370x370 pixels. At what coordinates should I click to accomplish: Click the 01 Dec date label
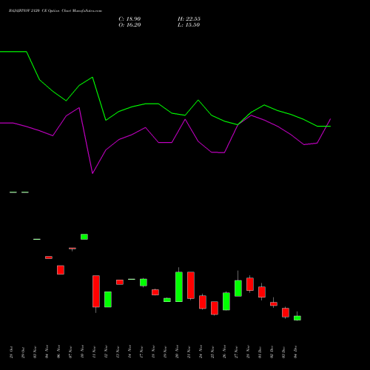click(x=260, y=352)
